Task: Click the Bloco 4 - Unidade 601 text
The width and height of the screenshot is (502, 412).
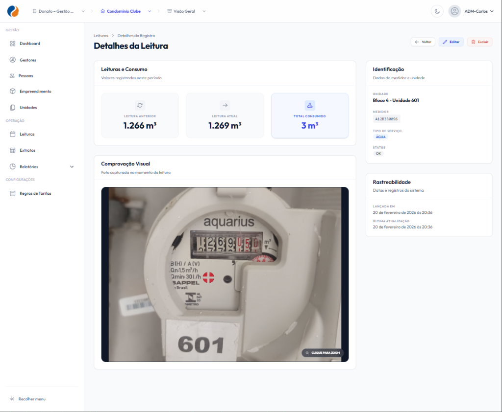Action: coord(396,100)
